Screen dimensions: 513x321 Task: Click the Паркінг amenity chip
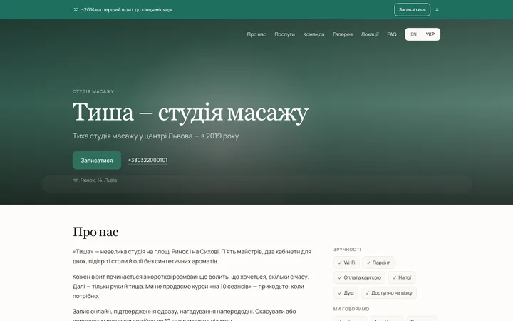tap(378, 263)
